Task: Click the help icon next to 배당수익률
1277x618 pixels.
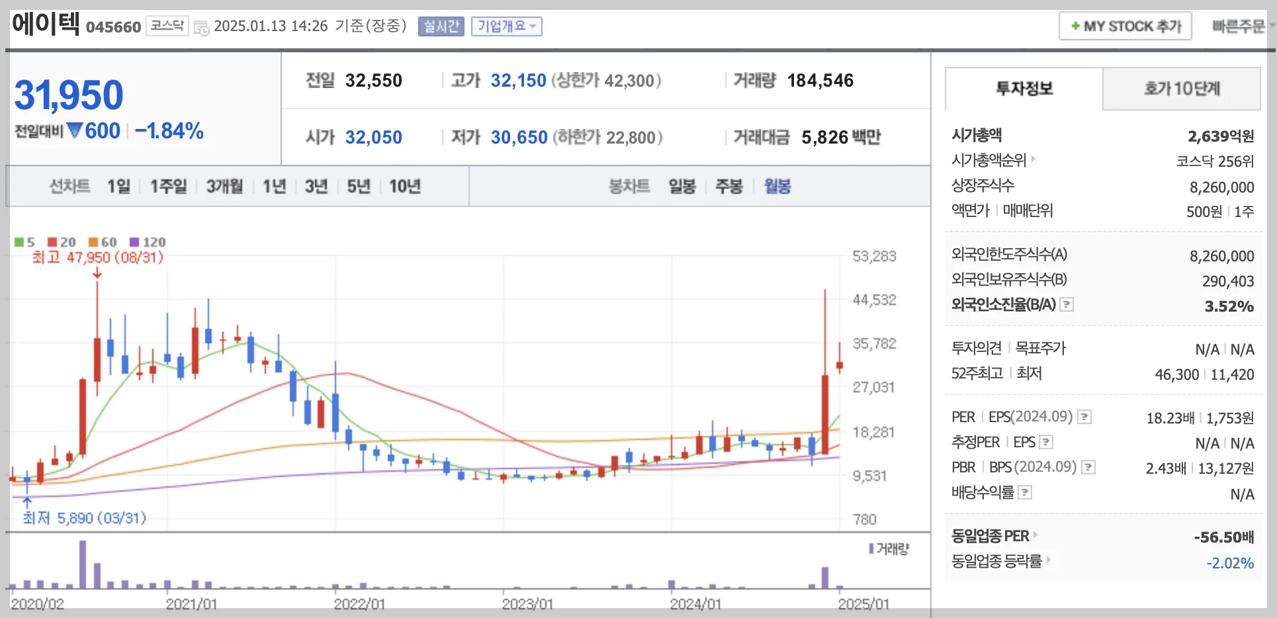Action: point(1025,492)
